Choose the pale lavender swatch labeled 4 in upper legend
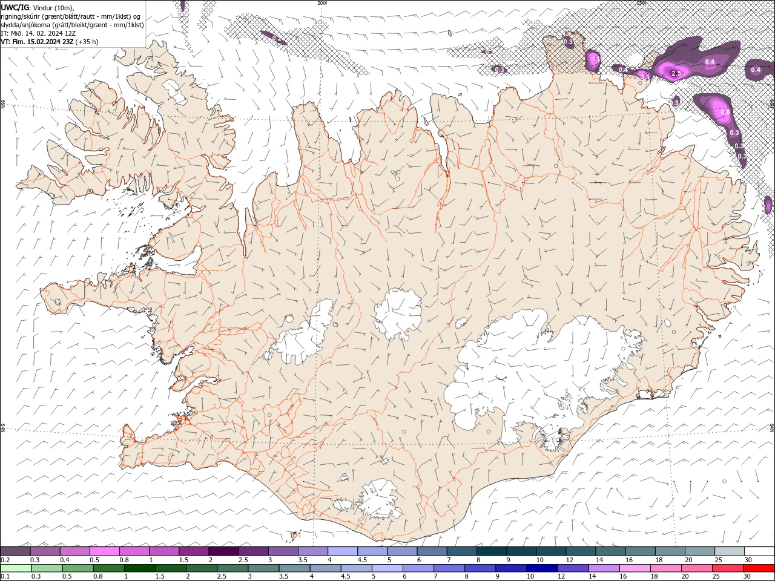Viewport: 775px width, 581px height. click(343, 551)
